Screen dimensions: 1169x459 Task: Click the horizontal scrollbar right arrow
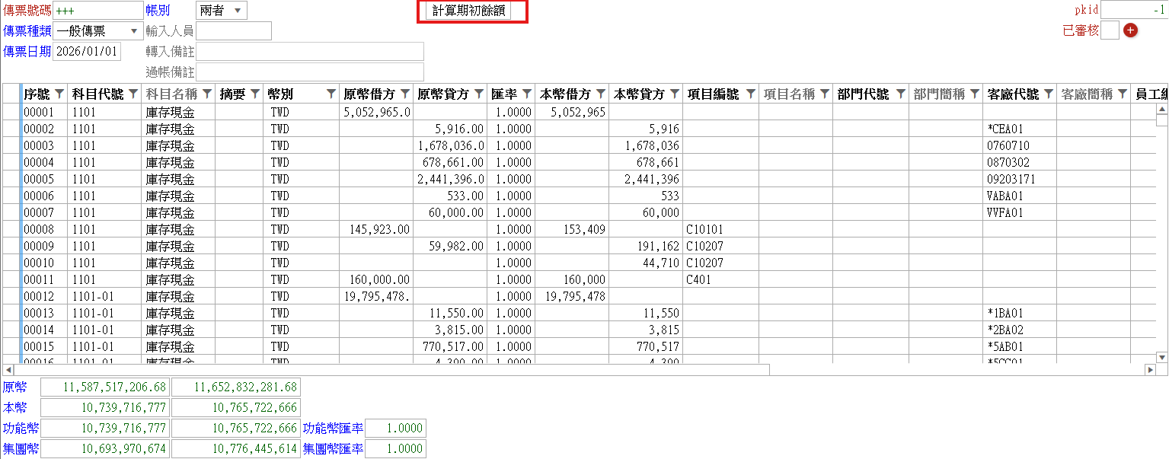click(x=1151, y=370)
